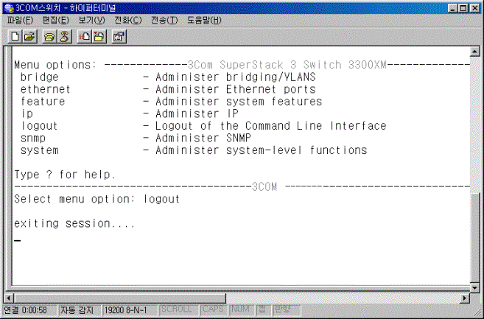Click the Open folder toolbar icon

29,37
